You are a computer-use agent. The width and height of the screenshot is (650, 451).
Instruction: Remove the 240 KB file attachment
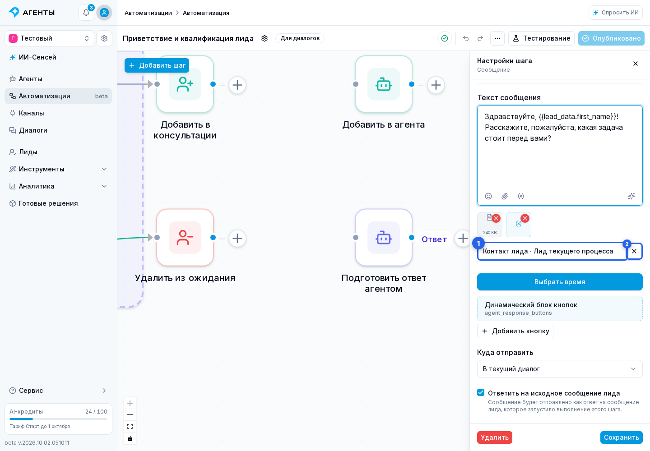pos(496,218)
